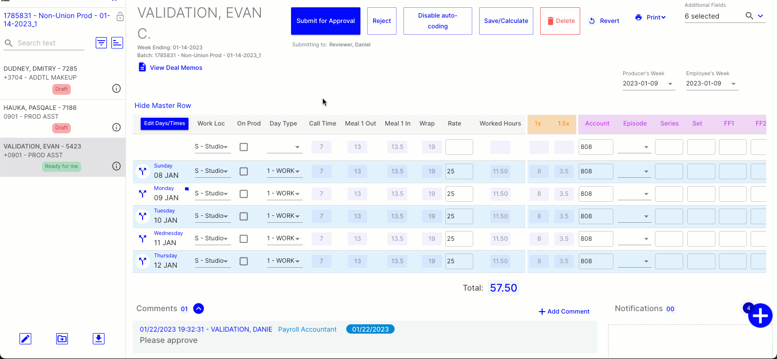The height and width of the screenshot is (359, 777).
Task: Toggle On Prod checkbox for Monday 09 JAN
Action: [244, 194]
